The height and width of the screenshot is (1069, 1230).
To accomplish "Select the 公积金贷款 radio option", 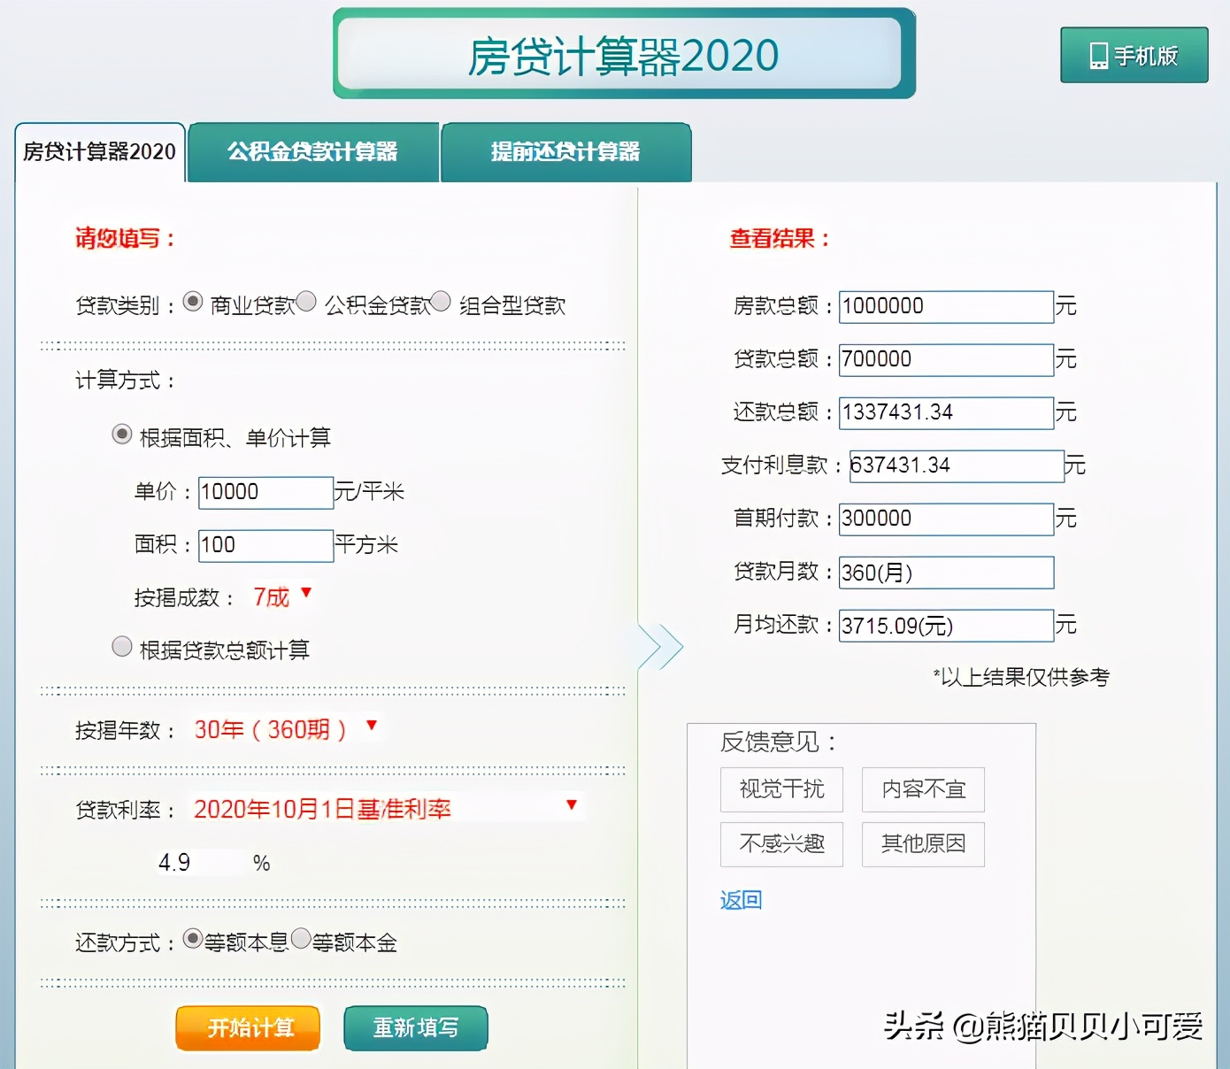I will point(306,302).
